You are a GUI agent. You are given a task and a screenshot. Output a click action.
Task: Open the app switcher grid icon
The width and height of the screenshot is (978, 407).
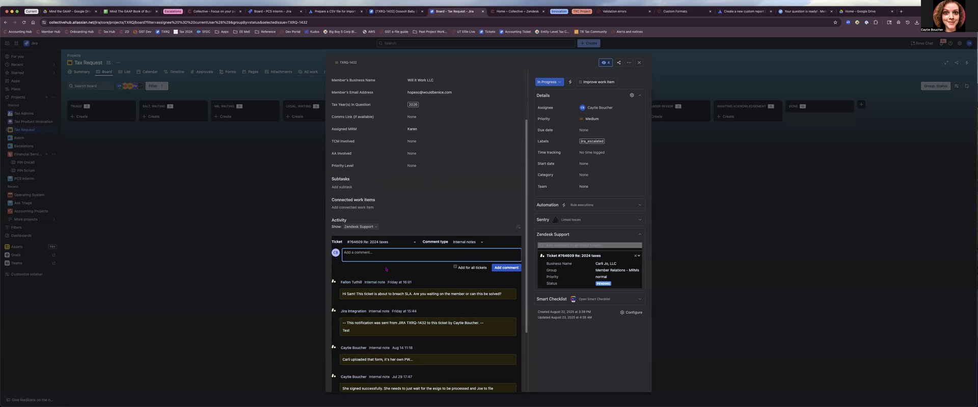[x=16, y=43]
